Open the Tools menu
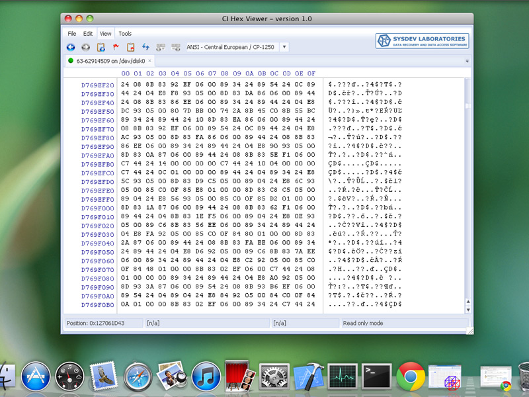The image size is (529, 397). point(125,33)
